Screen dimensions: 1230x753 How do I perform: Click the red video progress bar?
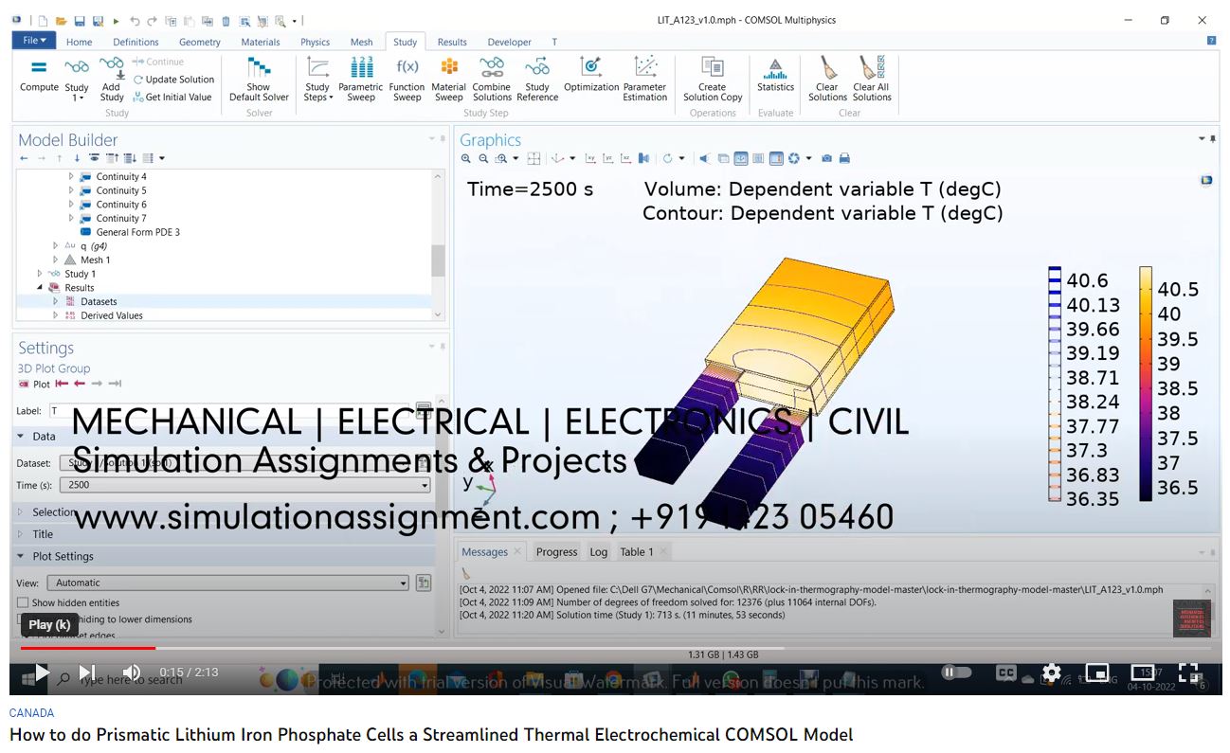(x=88, y=648)
